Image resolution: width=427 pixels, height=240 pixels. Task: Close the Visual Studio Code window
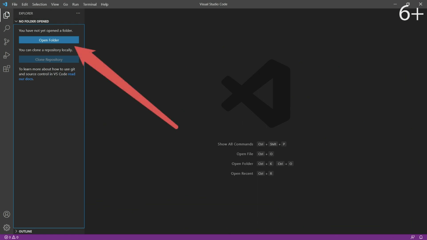420,4
